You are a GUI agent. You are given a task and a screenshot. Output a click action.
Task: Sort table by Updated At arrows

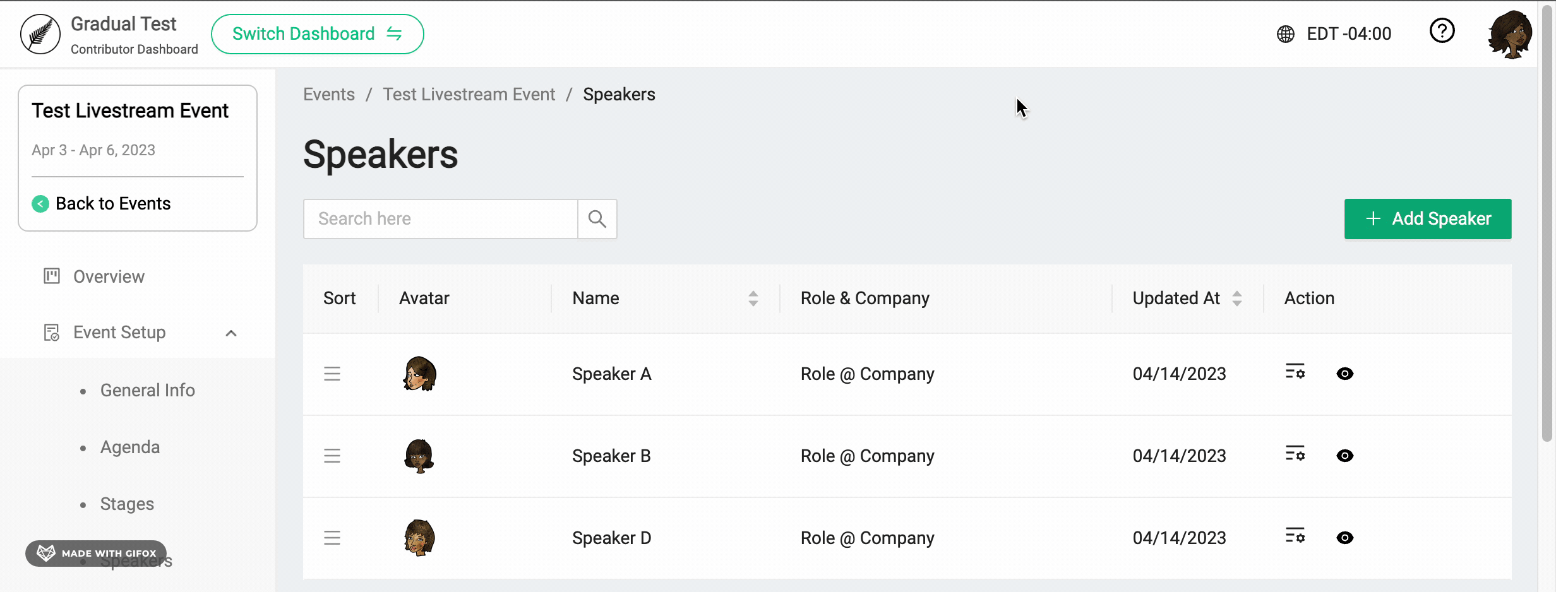coord(1236,299)
